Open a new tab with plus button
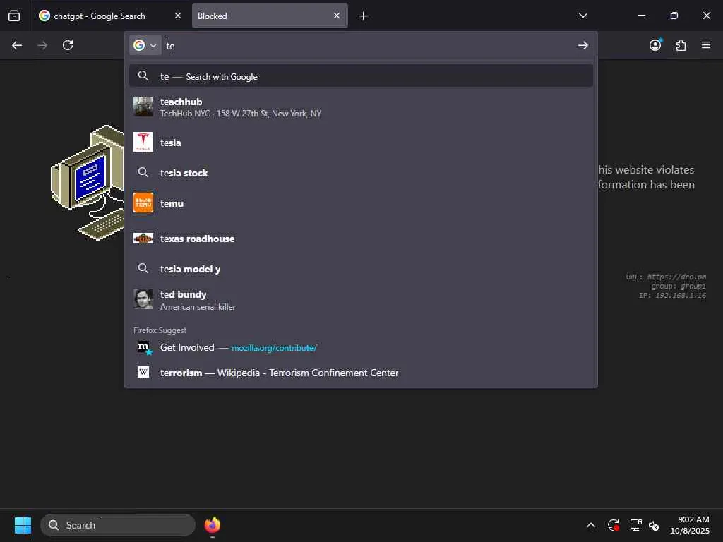Screen dimensions: 723x542 tap(364, 16)
